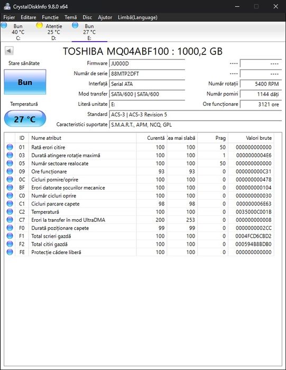This screenshot has height=370, width=286.
Task: Open the Ajutor menu
Action: click(105, 17)
